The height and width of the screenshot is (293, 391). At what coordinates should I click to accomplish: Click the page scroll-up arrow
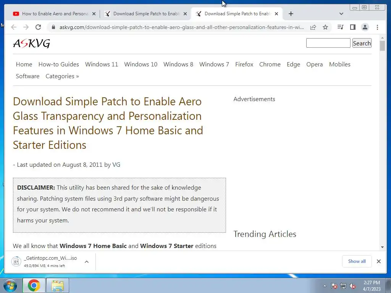click(382, 38)
